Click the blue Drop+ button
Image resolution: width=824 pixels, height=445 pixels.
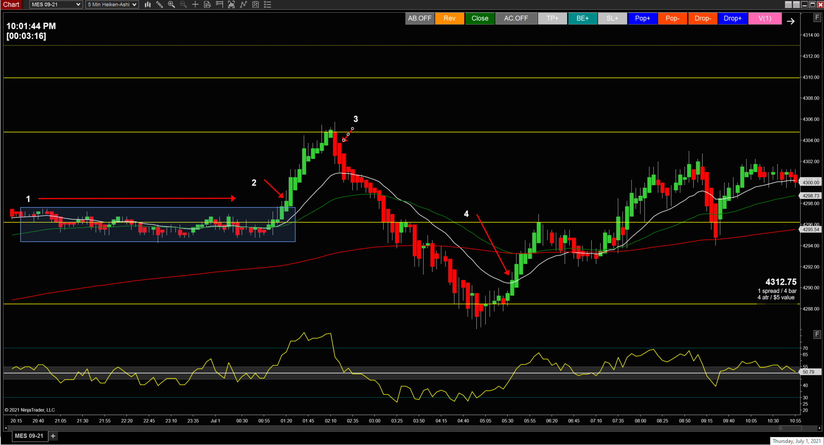733,18
